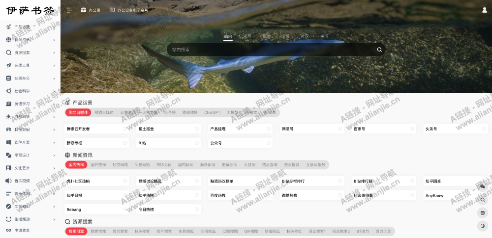Expand the 产品运营 sidebar chevron
The height and width of the screenshot is (238, 492).
pos(54,27)
